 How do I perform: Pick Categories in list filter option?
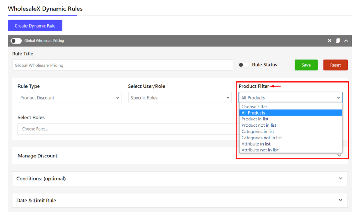[290, 131]
